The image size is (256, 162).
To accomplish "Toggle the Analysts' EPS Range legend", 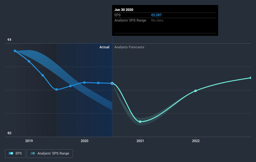I will [50, 154].
